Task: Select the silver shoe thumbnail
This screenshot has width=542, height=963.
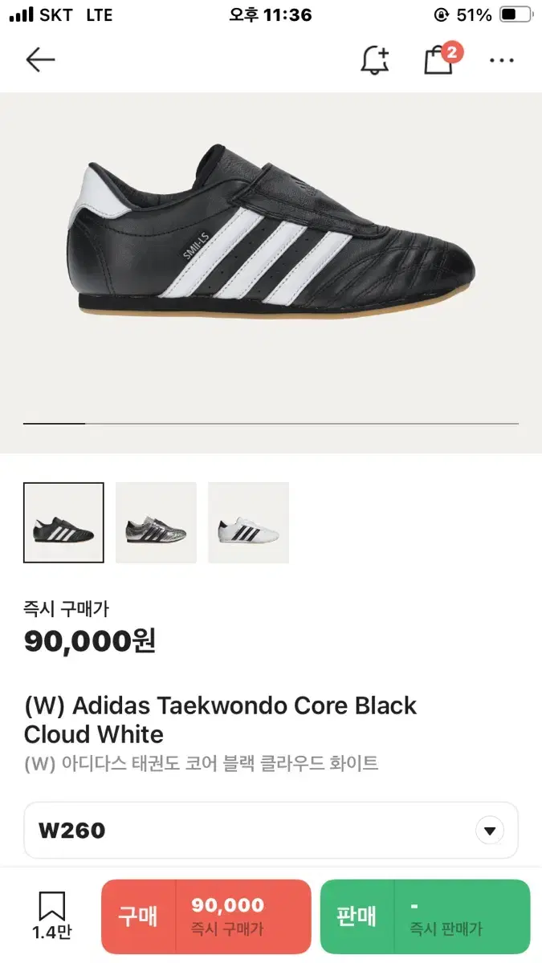Action: click(156, 522)
